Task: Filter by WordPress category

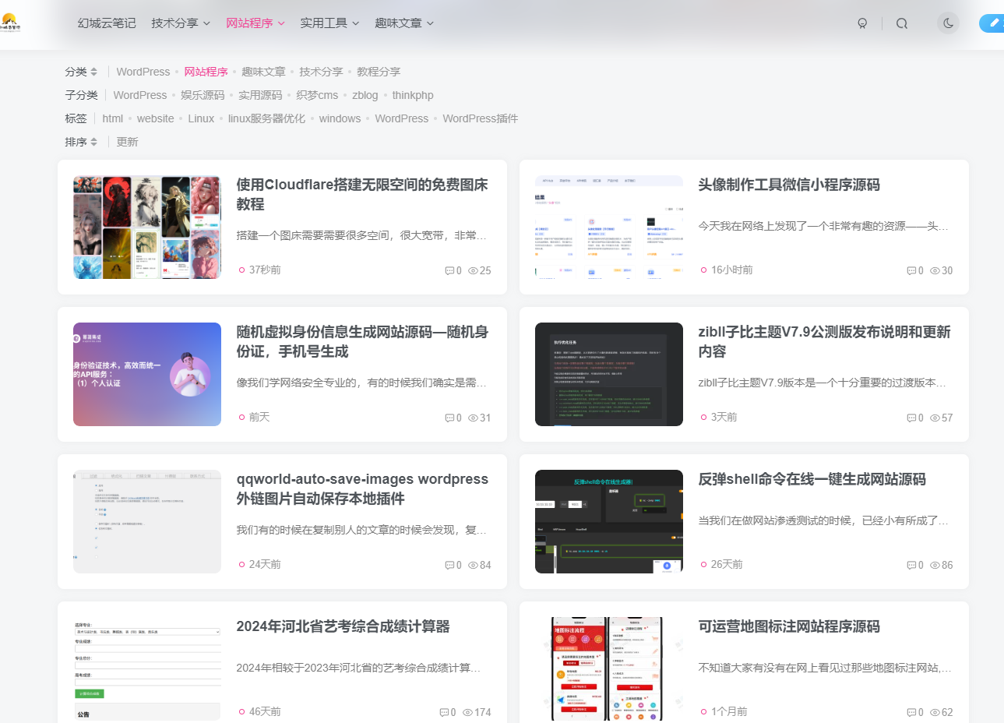Action: click(x=143, y=72)
